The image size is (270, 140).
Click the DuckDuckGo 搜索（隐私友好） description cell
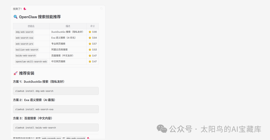(67, 32)
